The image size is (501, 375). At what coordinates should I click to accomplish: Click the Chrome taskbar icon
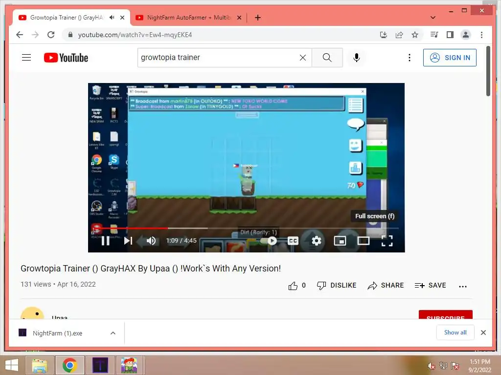click(70, 365)
